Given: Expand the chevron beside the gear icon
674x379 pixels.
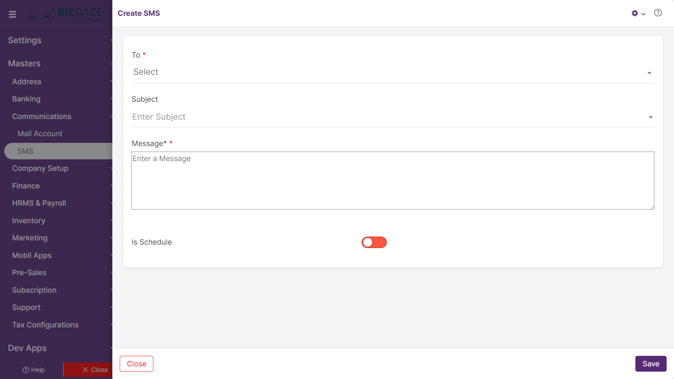Looking at the screenshot, I should [x=643, y=14].
